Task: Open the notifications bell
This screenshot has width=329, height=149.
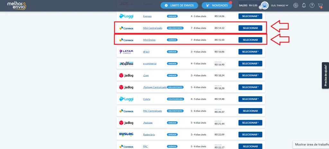Action: tap(304, 5)
